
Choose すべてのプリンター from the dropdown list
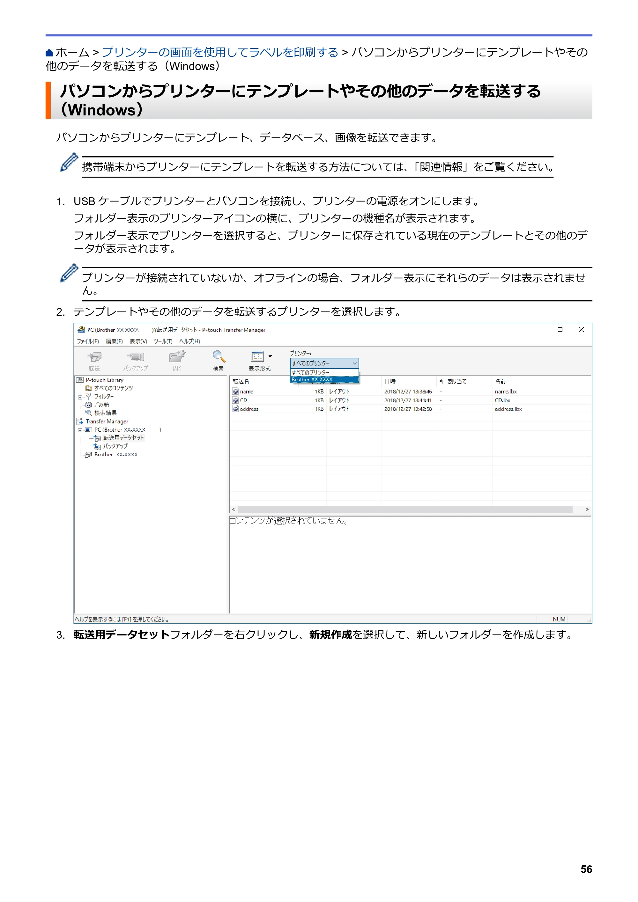coord(324,372)
